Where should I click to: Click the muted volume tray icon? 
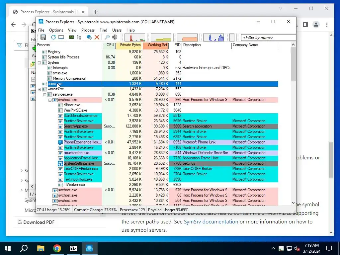coord(297,248)
